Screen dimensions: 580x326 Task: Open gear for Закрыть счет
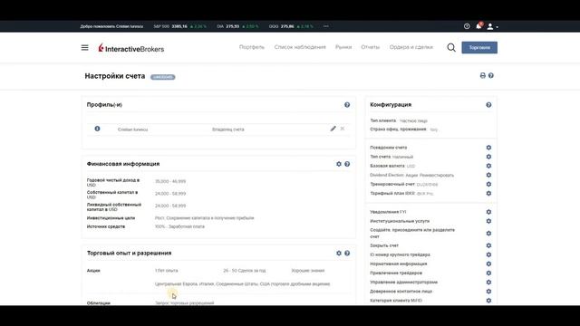pyautogui.click(x=488, y=245)
